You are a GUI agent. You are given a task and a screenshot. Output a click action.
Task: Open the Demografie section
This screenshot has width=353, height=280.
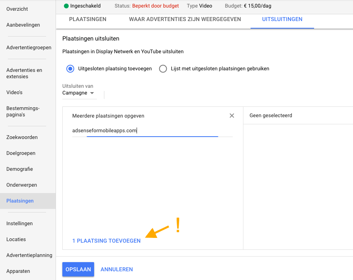(20, 169)
